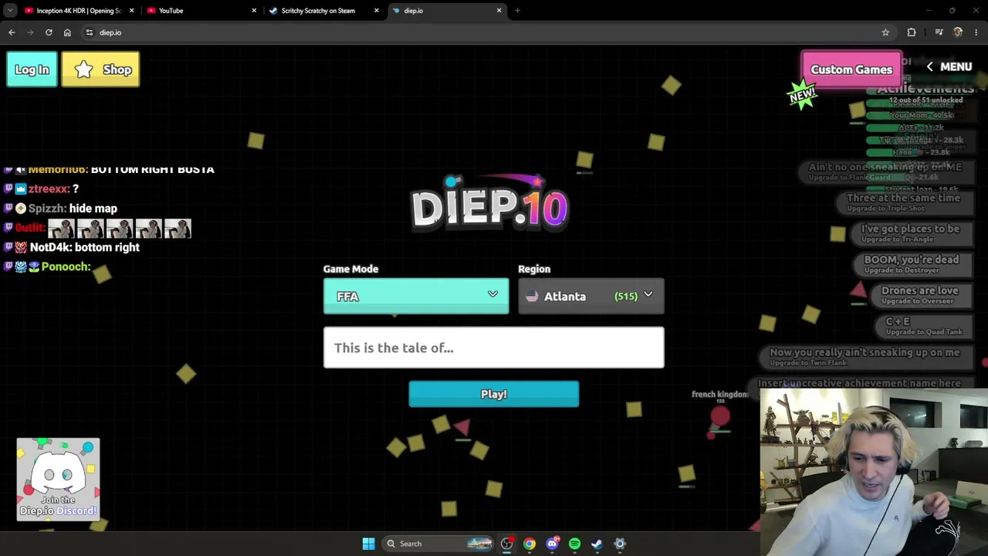This screenshot has height=556, width=988.
Task: Open the Windows Start menu
Action: 368,544
